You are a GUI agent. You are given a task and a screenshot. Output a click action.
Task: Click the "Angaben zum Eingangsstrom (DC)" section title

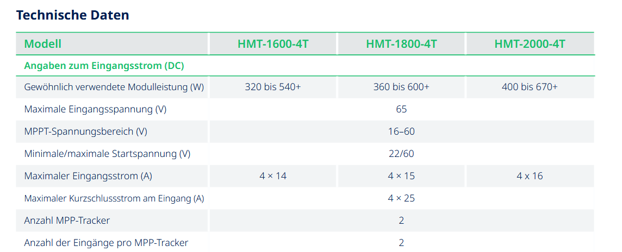click(x=104, y=66)
